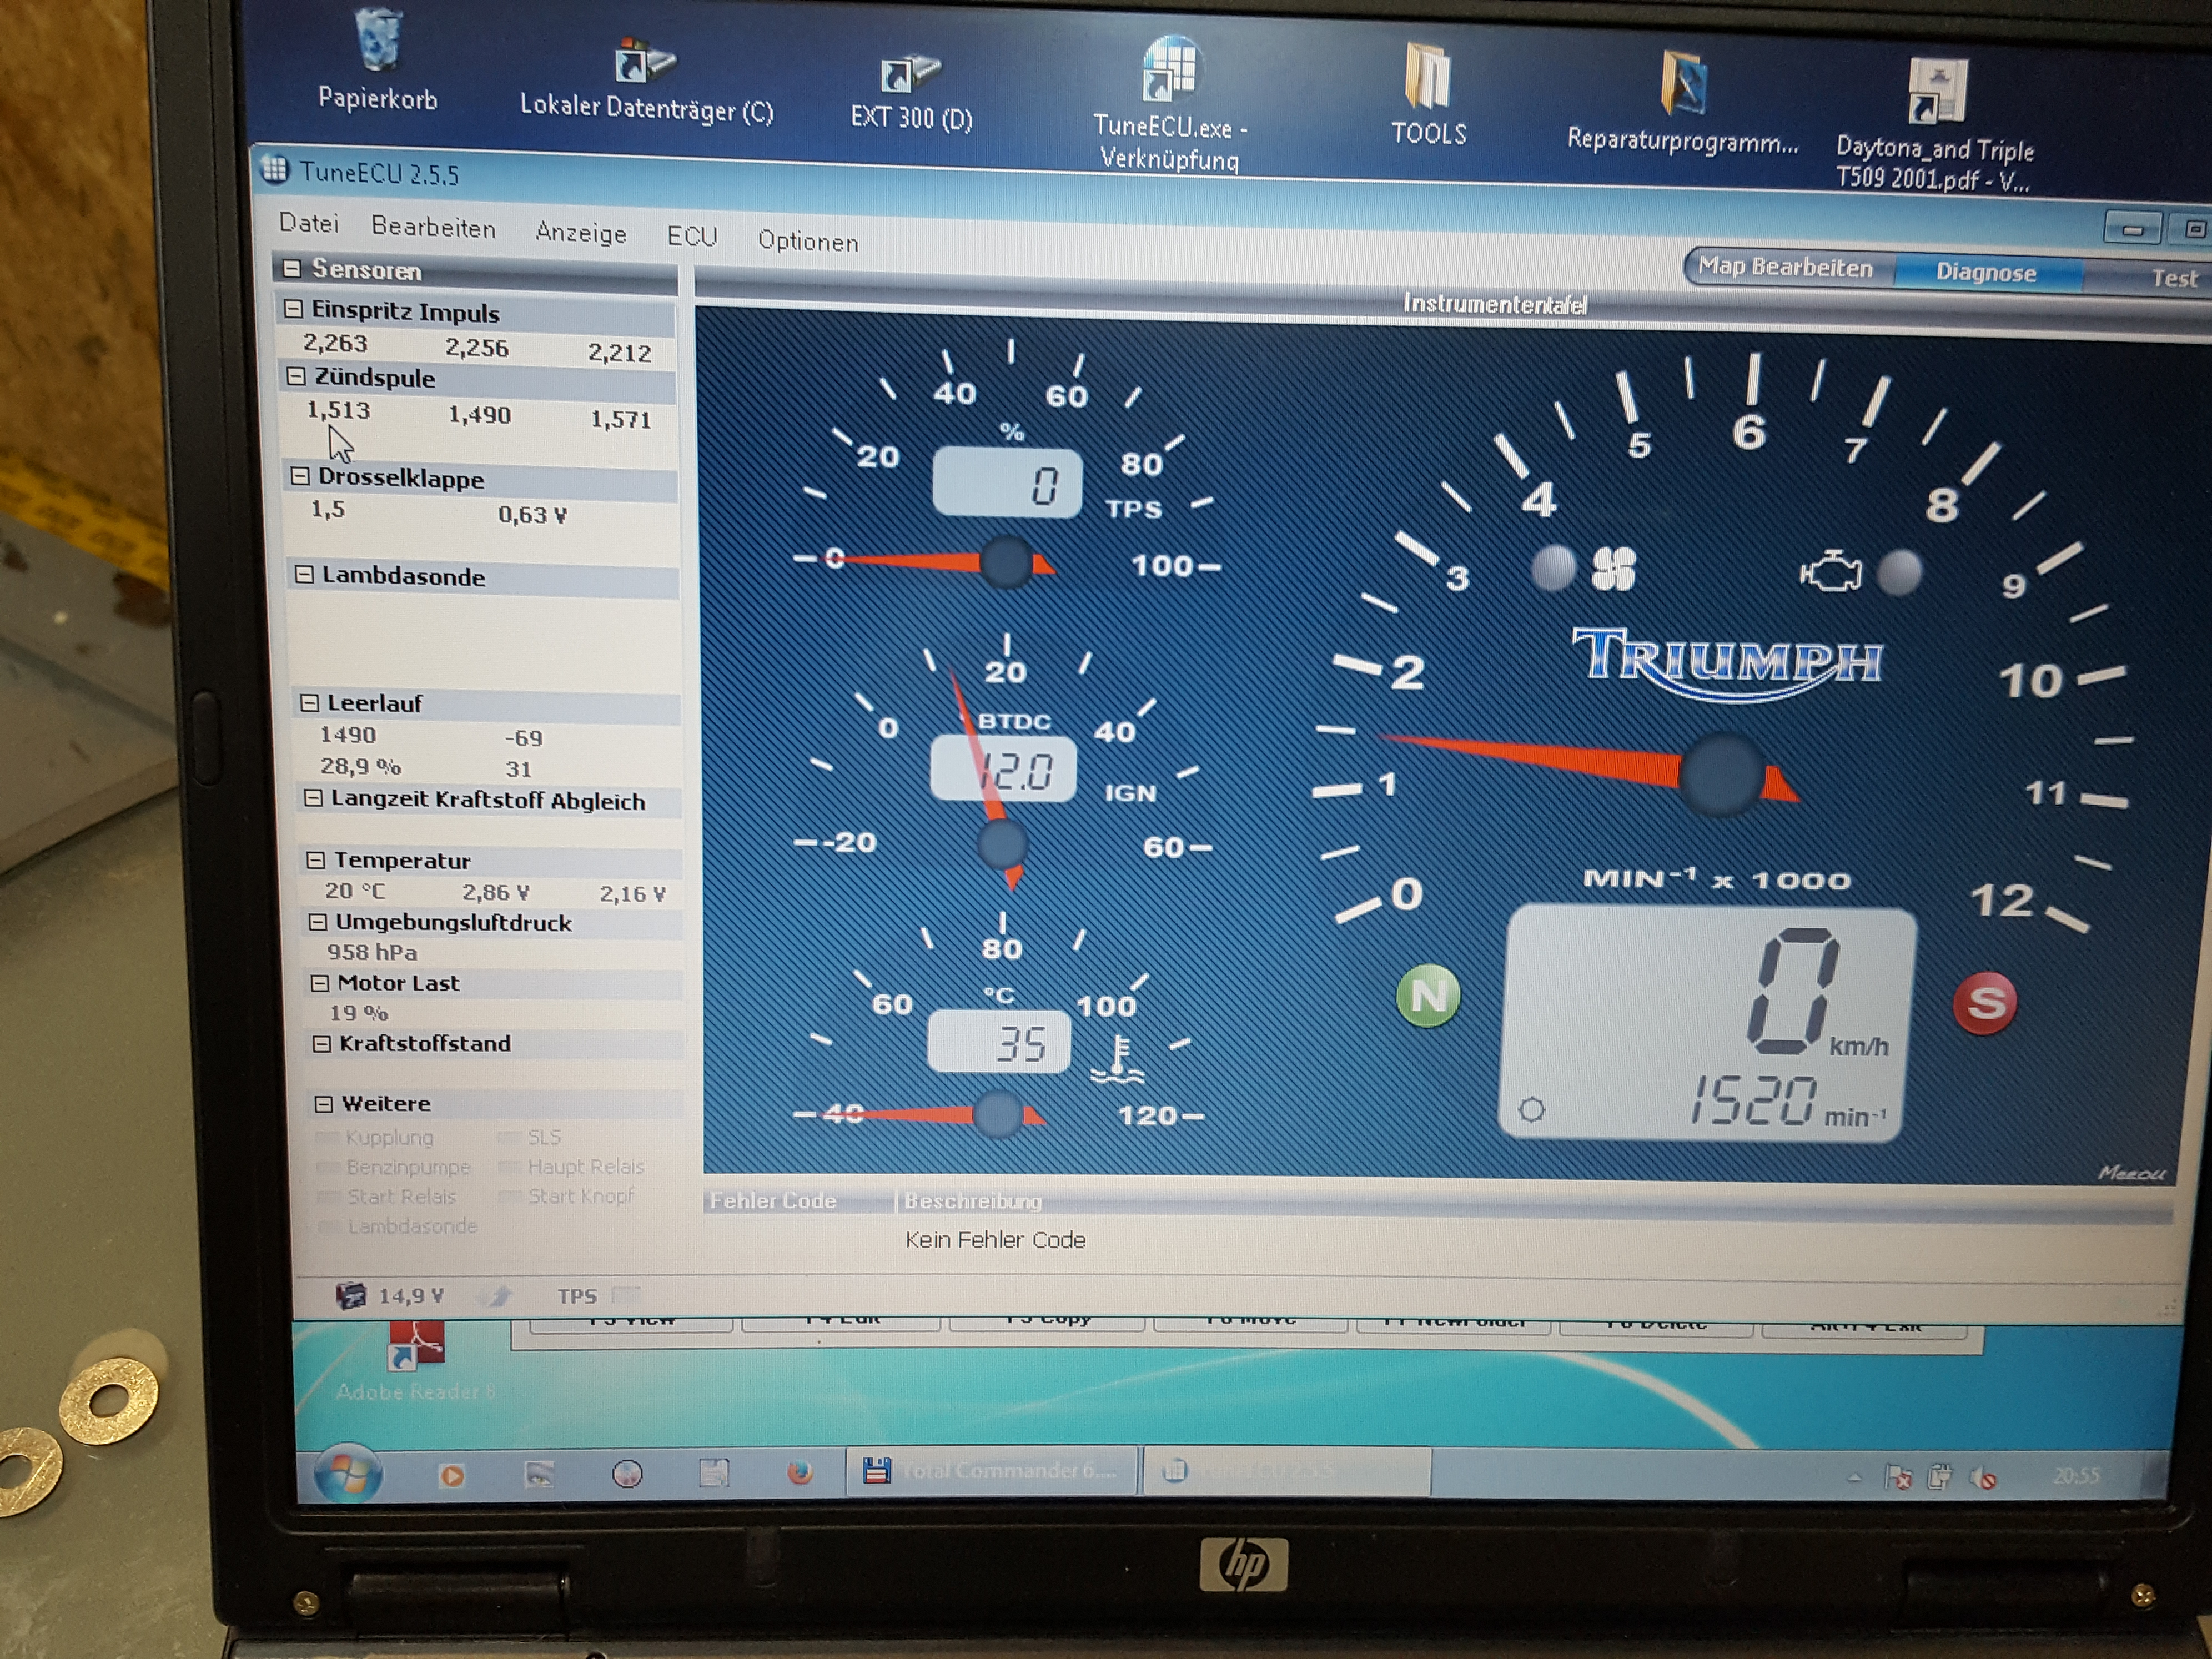The height and width of the screenshot is (1659, 2212).
Task: Collapse the Drosselklappe section
Action: [x=299, y=476]
